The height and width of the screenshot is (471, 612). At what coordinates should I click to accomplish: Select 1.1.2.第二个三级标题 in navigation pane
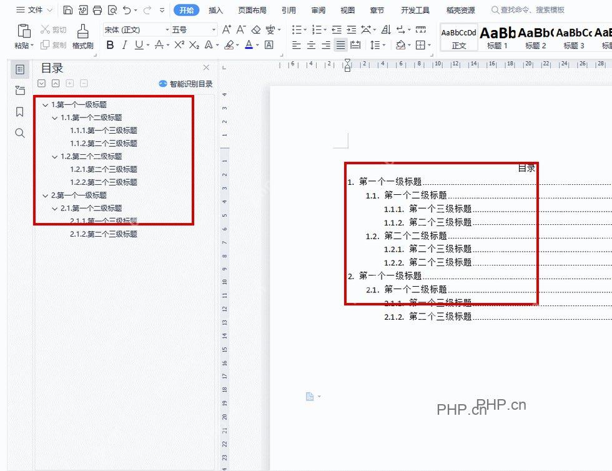tap(104, 143)
